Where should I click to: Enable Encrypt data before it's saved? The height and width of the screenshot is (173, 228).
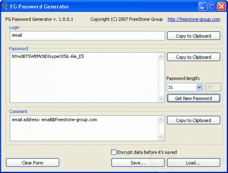click(x=114, y=152)
